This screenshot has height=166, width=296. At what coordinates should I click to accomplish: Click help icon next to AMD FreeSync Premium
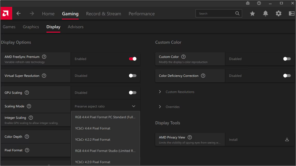(44, 57)
